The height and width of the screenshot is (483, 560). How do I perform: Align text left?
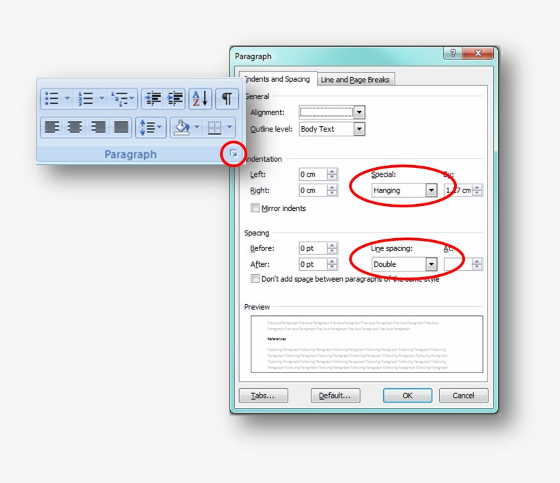tap(52, 127)
